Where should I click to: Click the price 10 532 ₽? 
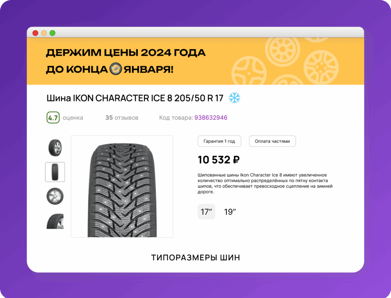(x=218, y=160)
